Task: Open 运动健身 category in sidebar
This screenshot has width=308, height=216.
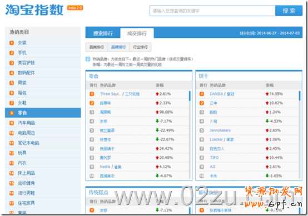Action: coord(43,183)
